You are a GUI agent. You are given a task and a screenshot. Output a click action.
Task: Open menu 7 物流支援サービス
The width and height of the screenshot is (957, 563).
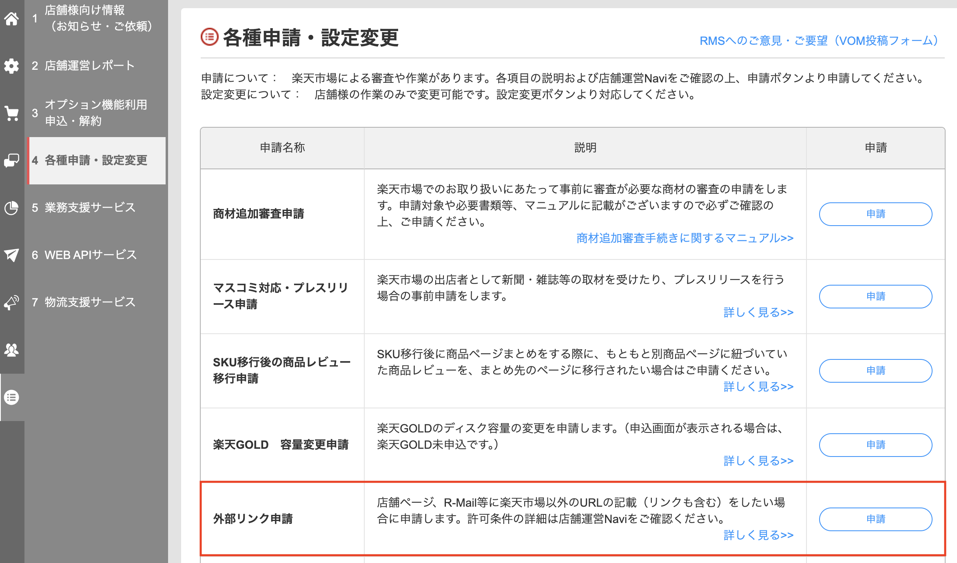96,302
